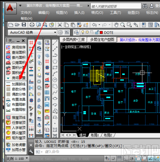Click the Cut scissors icon

click(x=60, y=25)
